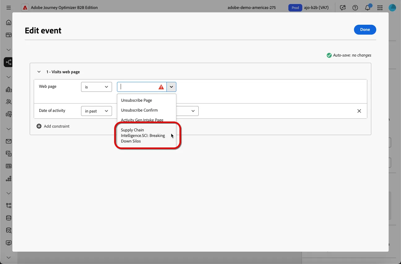Open the 'in past' date operator dropdown
Screen dimensions: 401x264
(x=97, y=111)
